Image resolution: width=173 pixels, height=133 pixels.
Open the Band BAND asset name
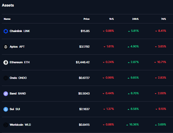18,93
